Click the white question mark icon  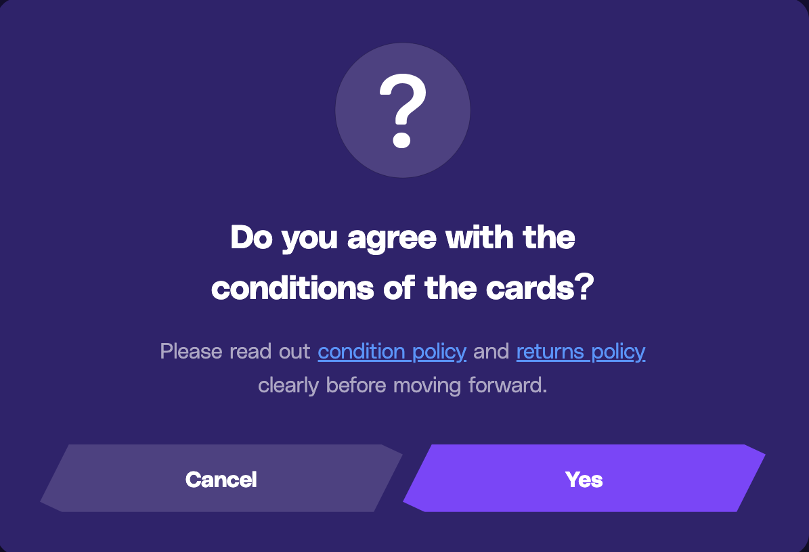403,111
